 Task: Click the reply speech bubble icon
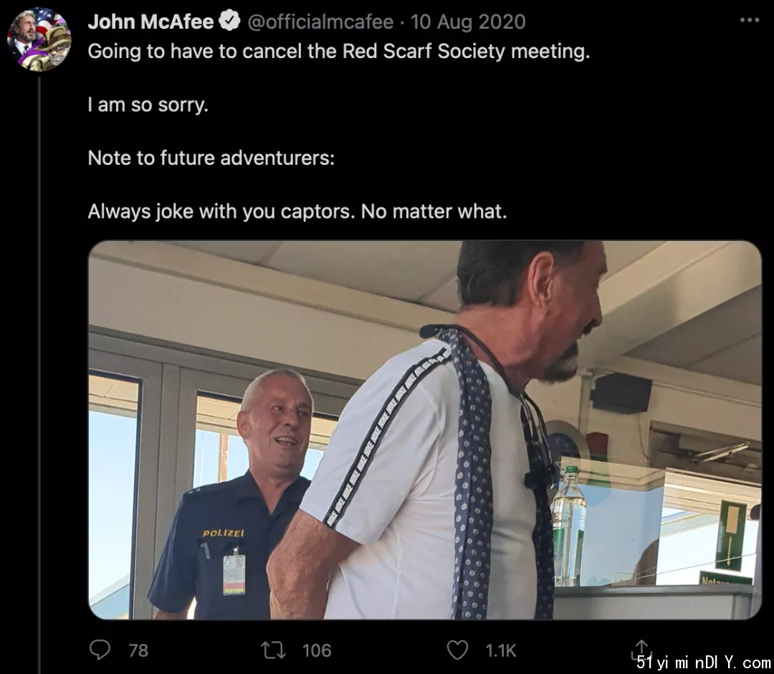pyautogui.click(x=100, y=650)
